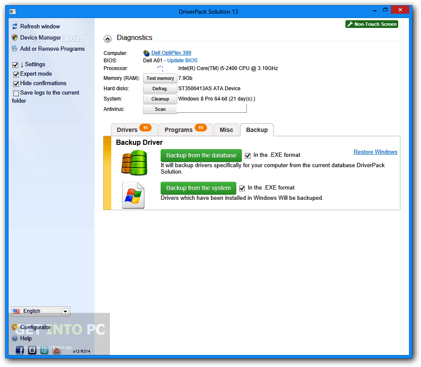Click the database backup drum icon
This screenshot has width=421, height=367.
click(134, 163)
